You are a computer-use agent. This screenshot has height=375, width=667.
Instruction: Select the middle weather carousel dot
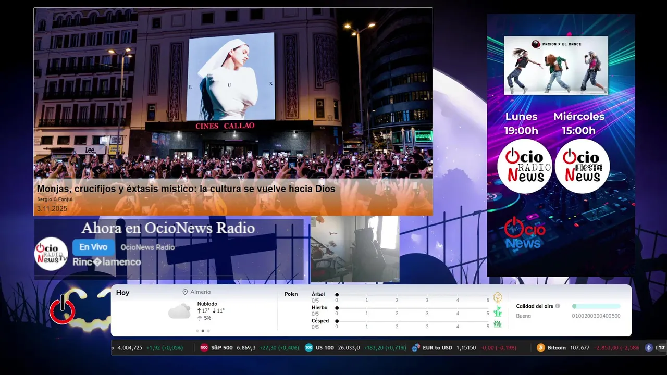point(203,331)
